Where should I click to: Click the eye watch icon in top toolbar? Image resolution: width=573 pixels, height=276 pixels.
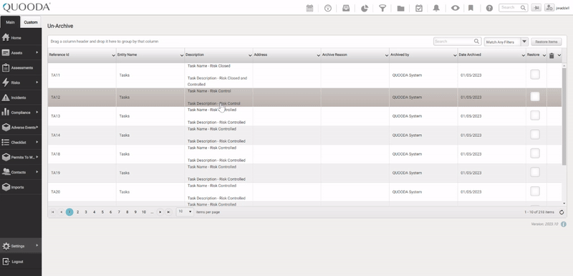(x=455, y=8)
